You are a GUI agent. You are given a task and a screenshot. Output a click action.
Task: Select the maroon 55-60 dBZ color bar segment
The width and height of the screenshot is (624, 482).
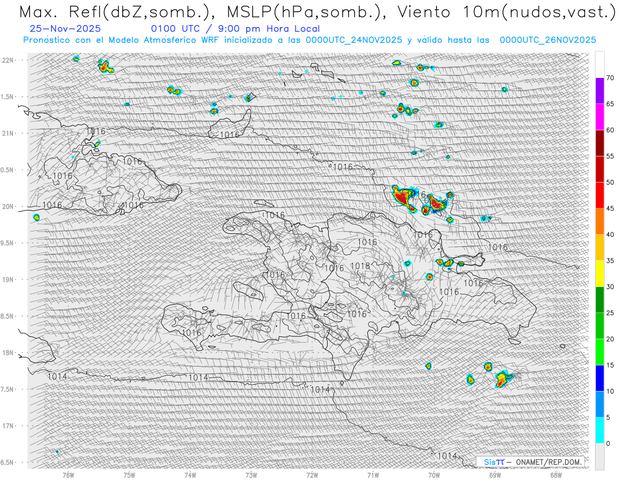pos(600,143)
